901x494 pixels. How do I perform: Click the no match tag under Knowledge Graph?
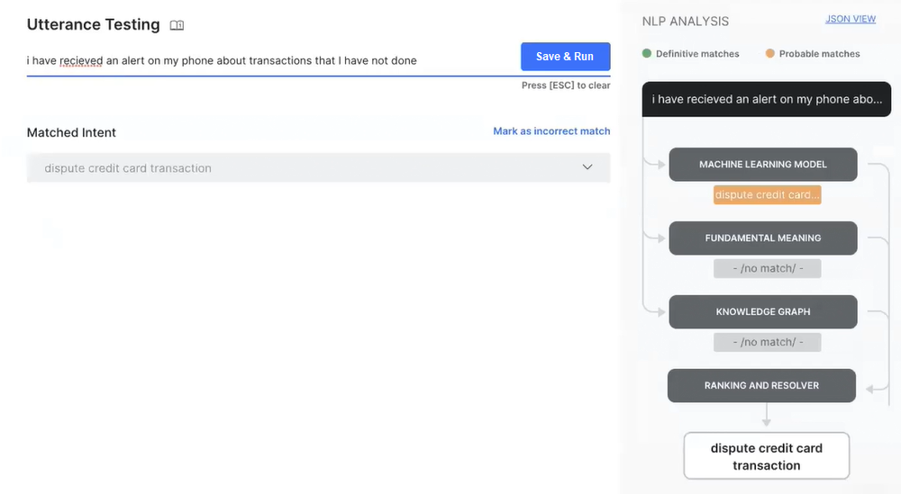coord(768,343)
